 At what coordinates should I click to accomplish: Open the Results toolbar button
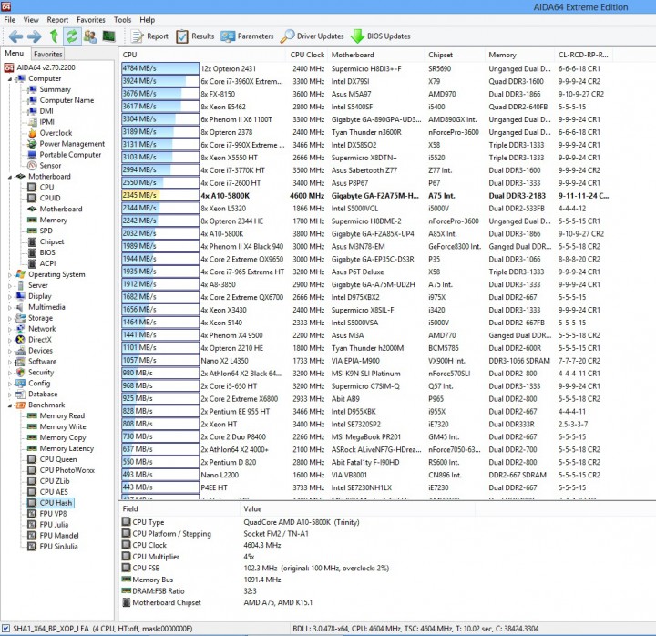coord(195,36)
